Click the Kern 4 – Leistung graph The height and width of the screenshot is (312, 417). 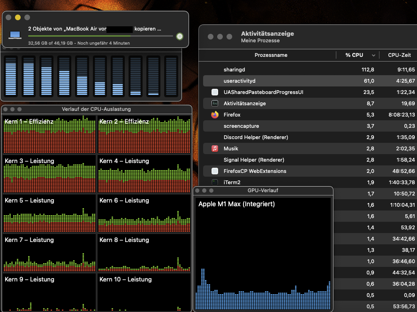coord(144,174)
